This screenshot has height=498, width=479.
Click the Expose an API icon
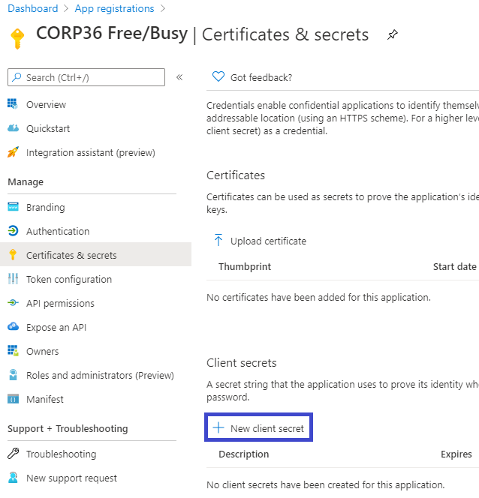pos(13,327)
